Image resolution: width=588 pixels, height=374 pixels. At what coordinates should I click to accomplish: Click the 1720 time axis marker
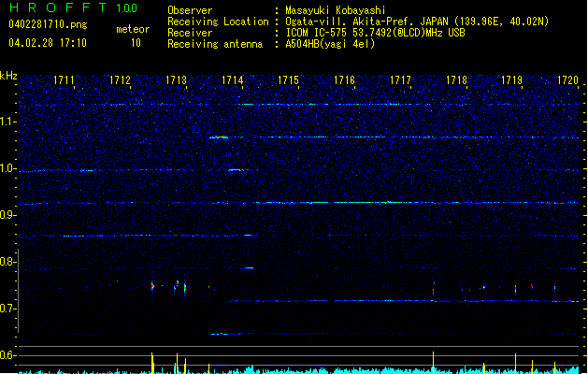(567, 80)
